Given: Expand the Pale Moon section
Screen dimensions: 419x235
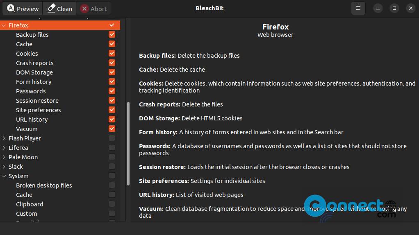Looking at the screenshot, I should pos(4,157).
